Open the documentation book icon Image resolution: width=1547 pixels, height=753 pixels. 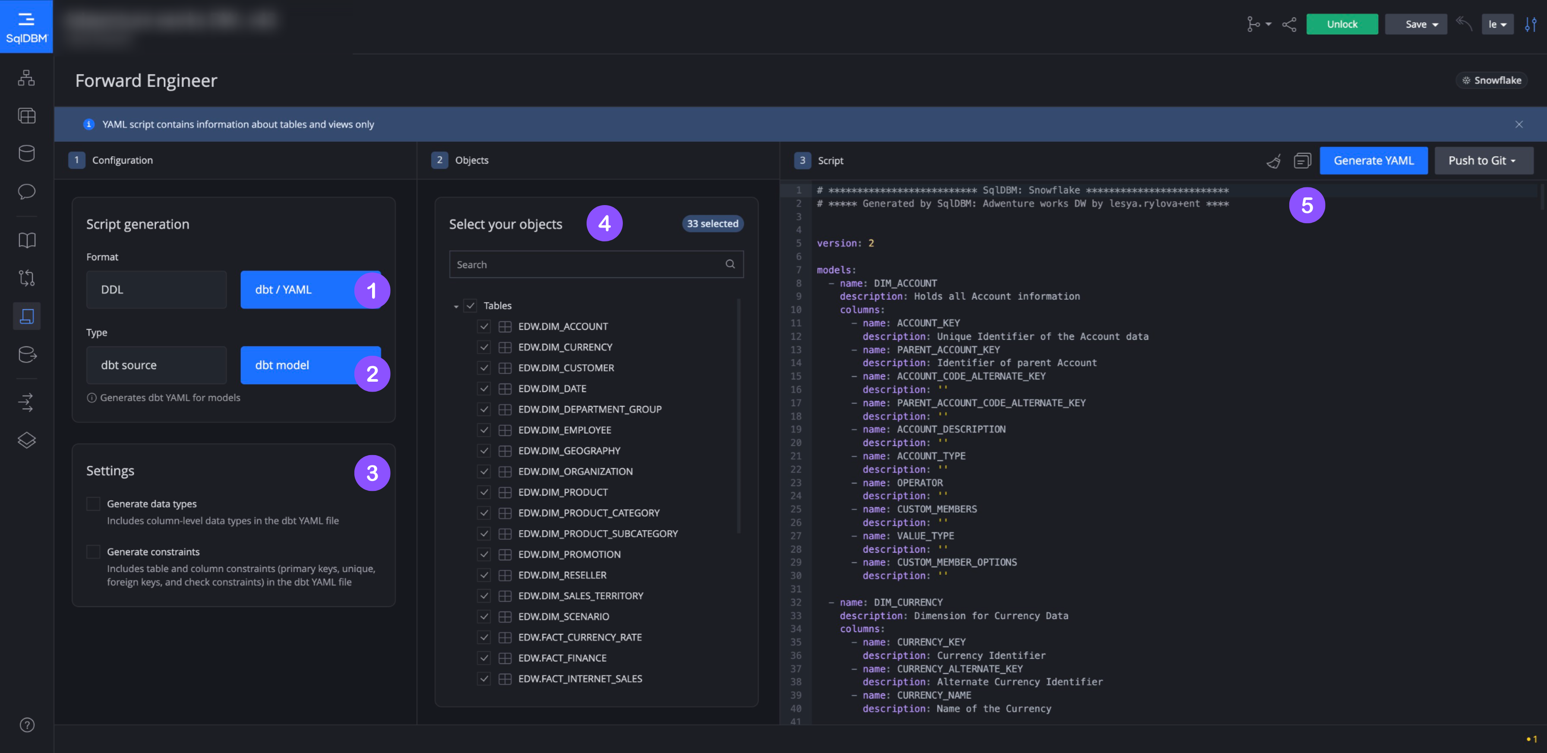(26, 240)
